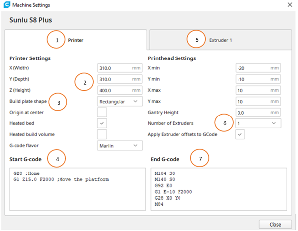
Task: Uncheck Apply Extruder offsets to GCode
Action: (x=240, y=134)
